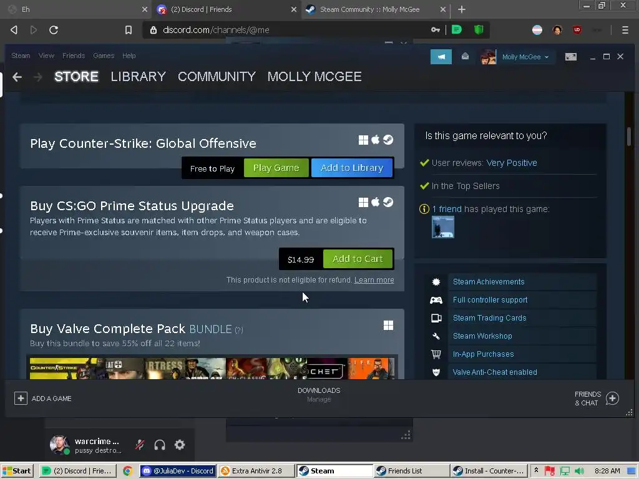639x479 pixels.
Task: Click the browser profile avatar icon
Action: pyautogui.click(x=557, y=30)
